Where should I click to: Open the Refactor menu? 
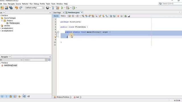pos(25,4)
